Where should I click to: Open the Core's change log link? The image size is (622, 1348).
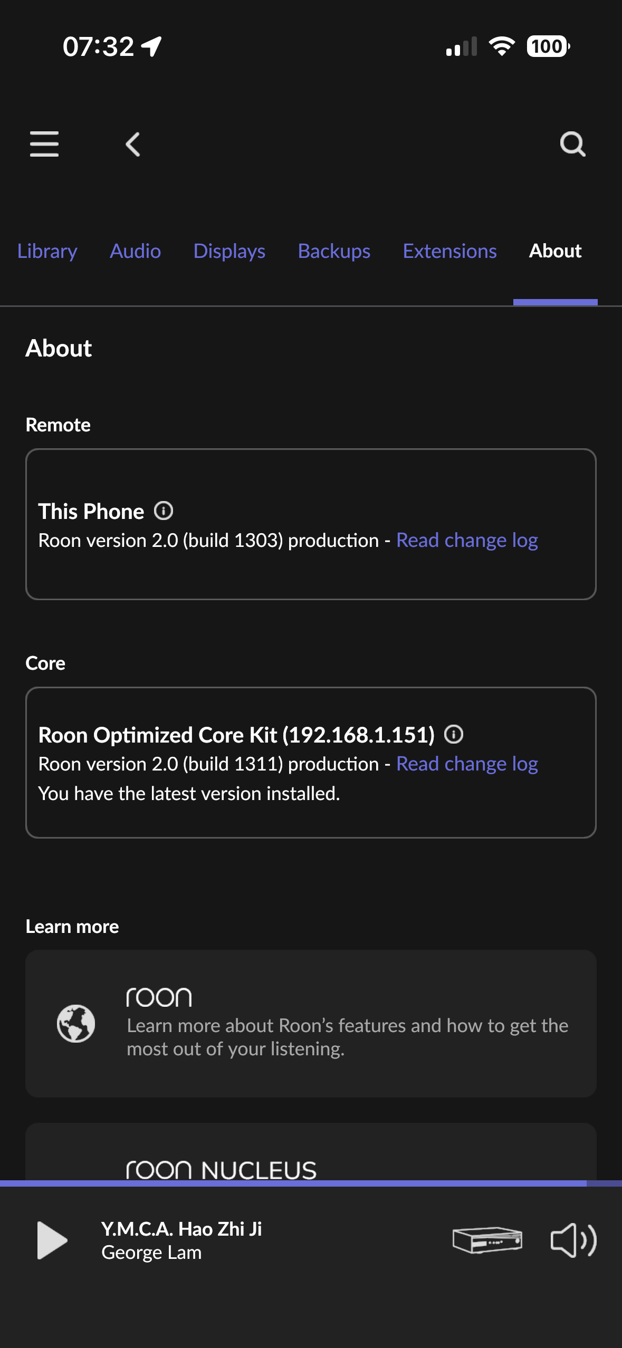(466, 763)
